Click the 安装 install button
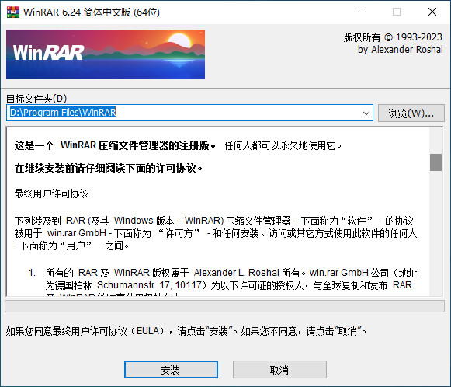The image size is (451, 387). coord(171,369)
